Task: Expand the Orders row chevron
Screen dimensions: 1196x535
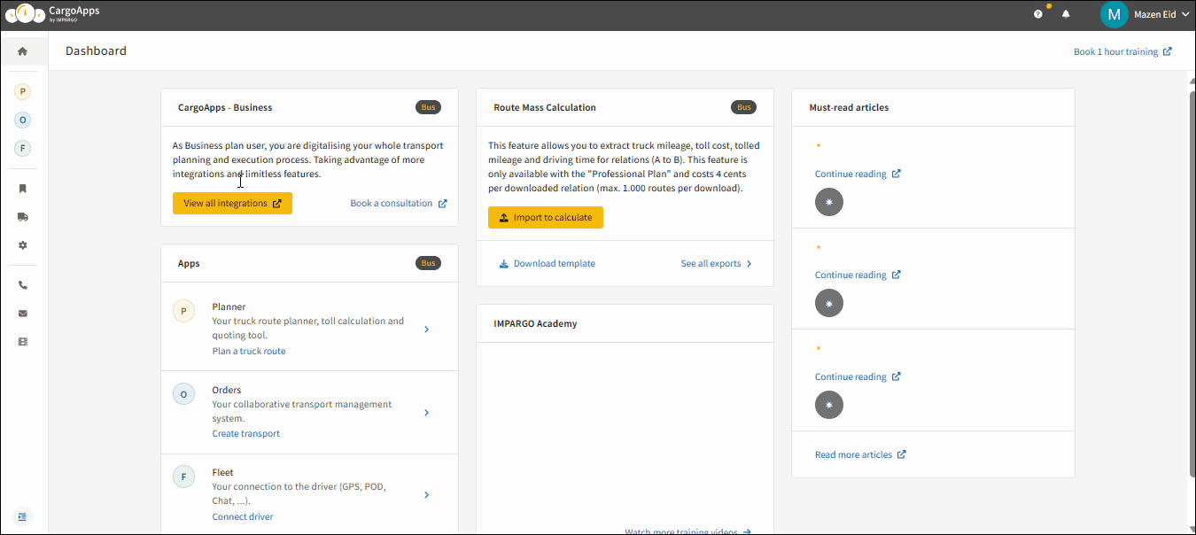Action: point(426,412)
